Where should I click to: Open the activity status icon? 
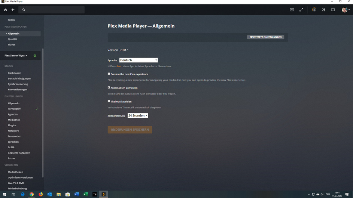point(314,9)
